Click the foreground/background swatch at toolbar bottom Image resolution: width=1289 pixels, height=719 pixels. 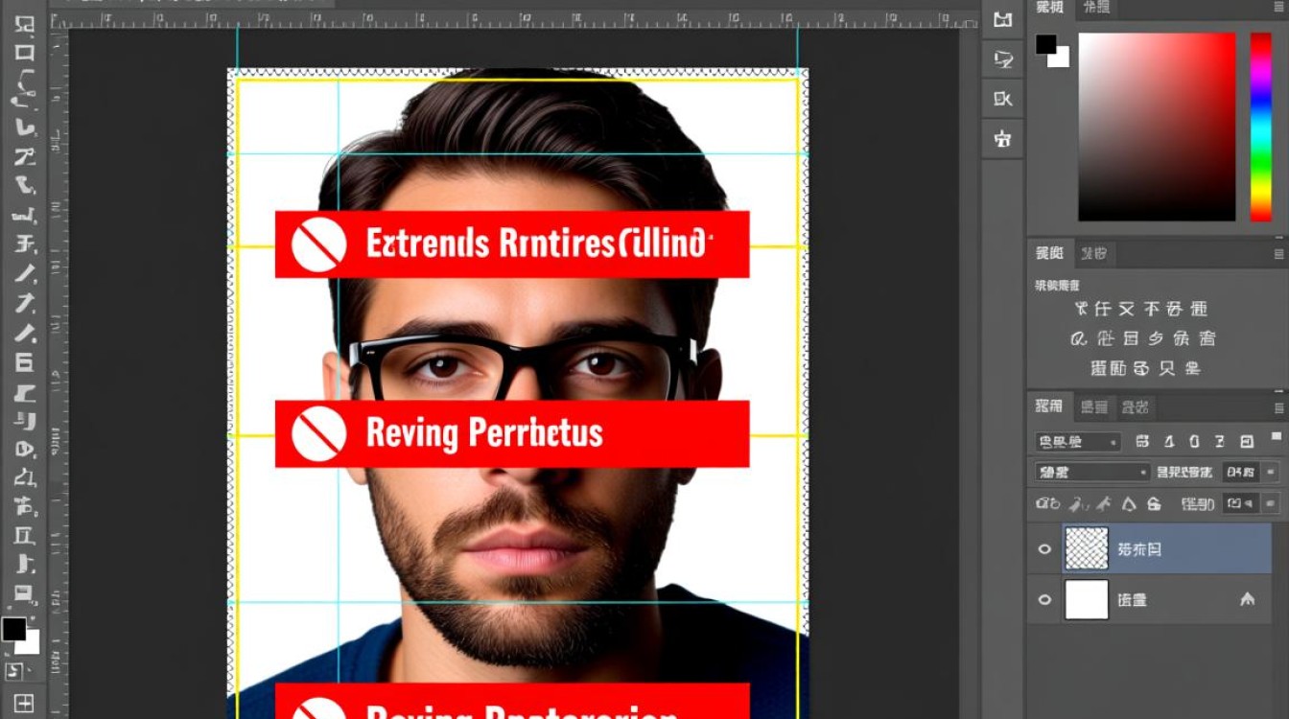tap(15, 631)
